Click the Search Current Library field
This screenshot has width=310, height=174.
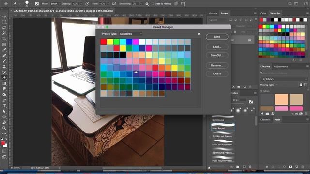pyautogui.click(x=284, y=73)
